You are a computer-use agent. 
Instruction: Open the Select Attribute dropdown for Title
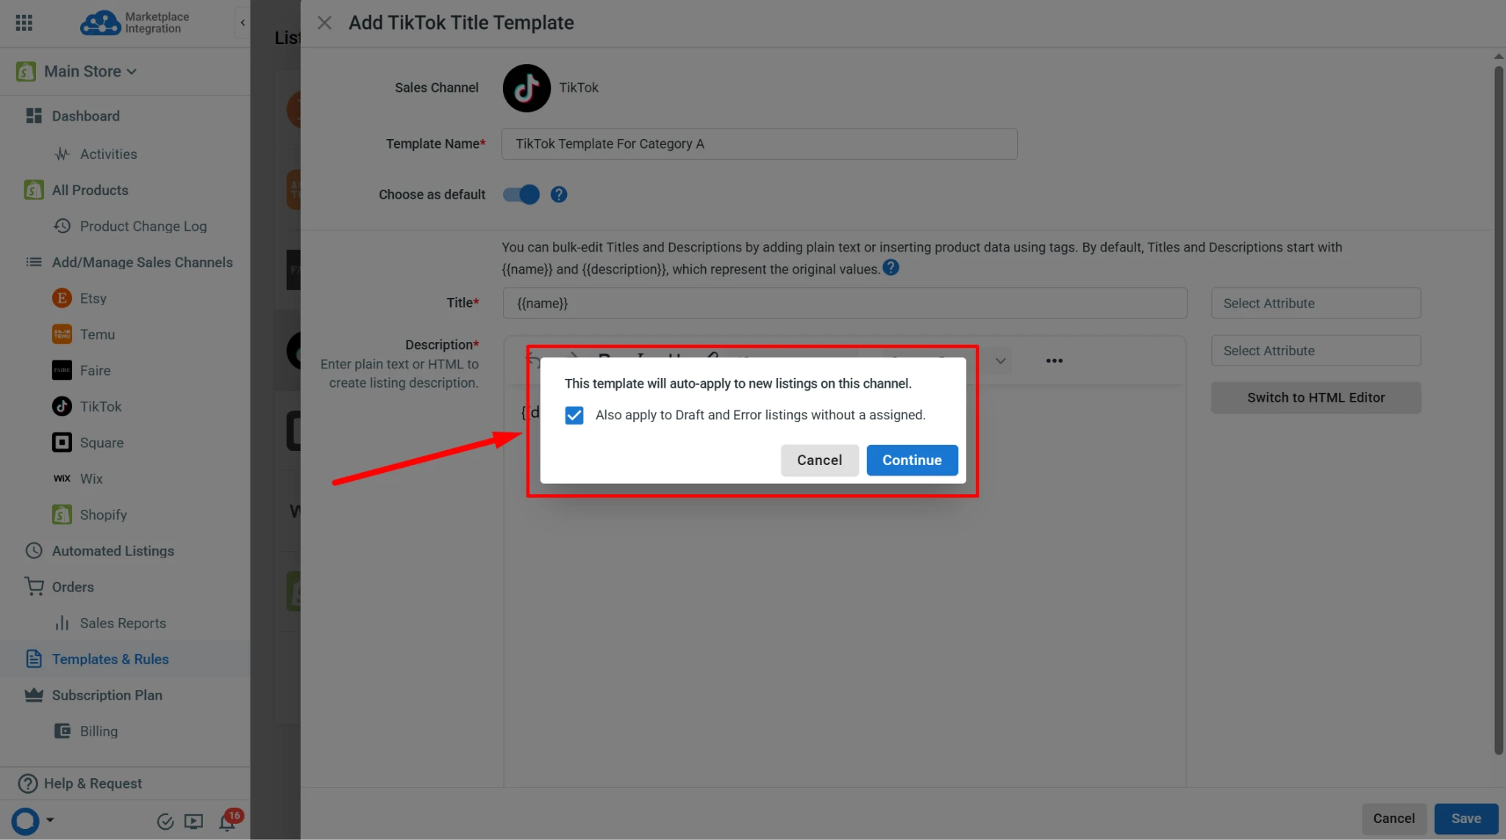1316,303
